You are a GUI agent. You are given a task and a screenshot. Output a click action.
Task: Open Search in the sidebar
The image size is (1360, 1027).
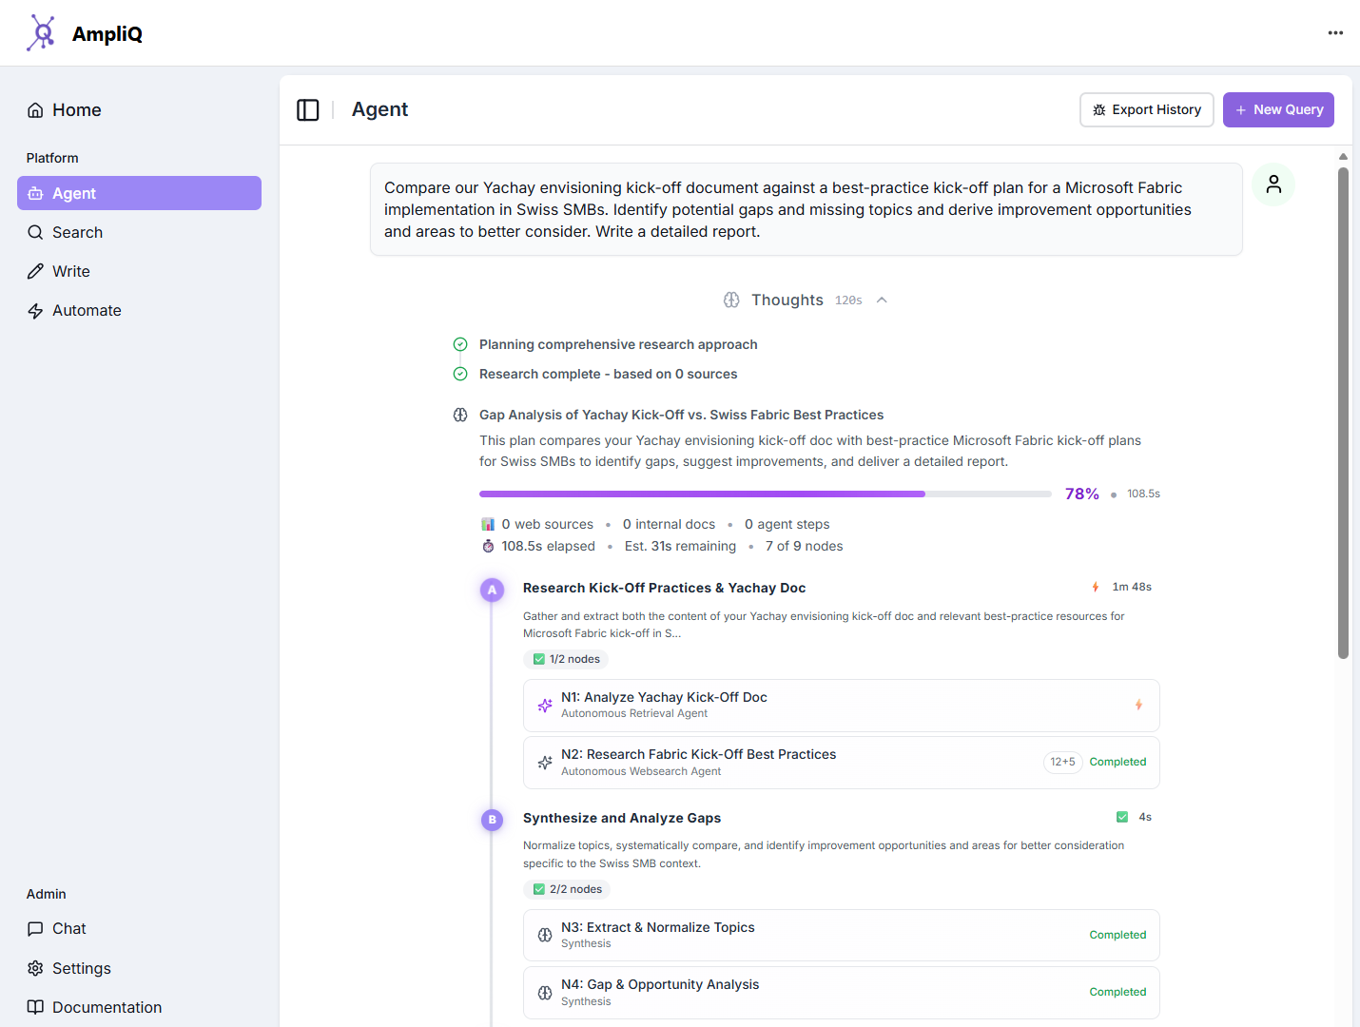coord(77,233)
